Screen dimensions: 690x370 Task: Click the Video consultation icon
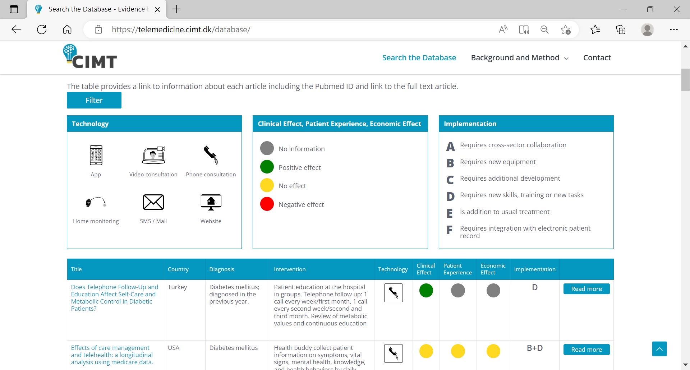click(x=153, y=155)
